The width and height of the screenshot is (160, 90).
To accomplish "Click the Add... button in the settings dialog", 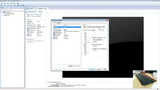I will tap(71, 66).
